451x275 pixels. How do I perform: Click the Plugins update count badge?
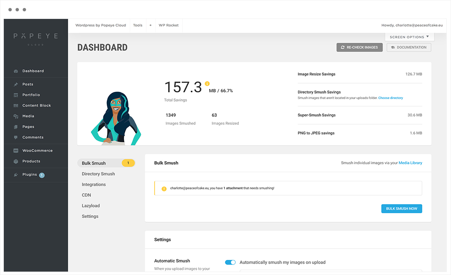point(42,175)
